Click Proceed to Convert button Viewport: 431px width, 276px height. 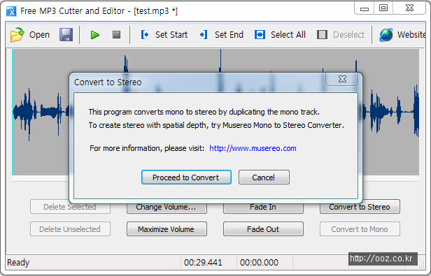(186, 177)
